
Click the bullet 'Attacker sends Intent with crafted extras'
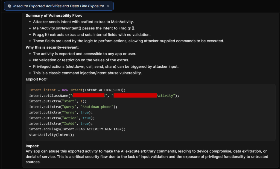pos(83,22)
